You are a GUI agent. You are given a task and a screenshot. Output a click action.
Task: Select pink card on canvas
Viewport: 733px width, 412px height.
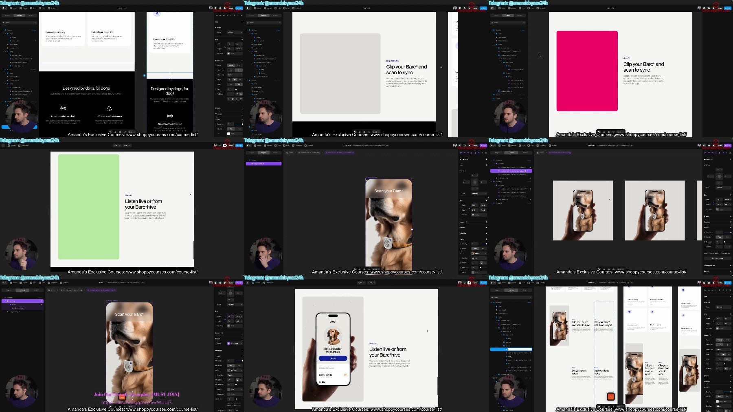tap(587, 71)
